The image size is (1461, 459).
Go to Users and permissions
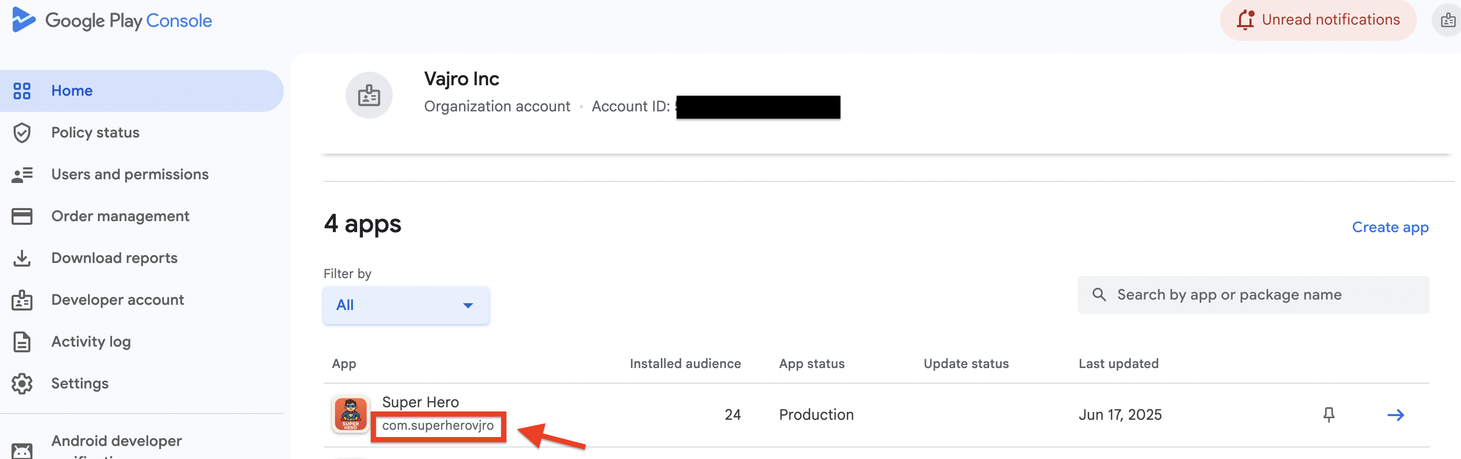pyautogui.click(x=130, y=174)
